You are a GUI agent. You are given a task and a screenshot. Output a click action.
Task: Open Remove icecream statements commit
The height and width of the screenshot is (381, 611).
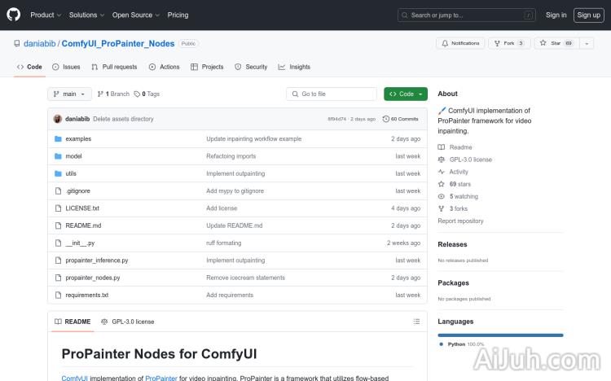click(245, 278)
